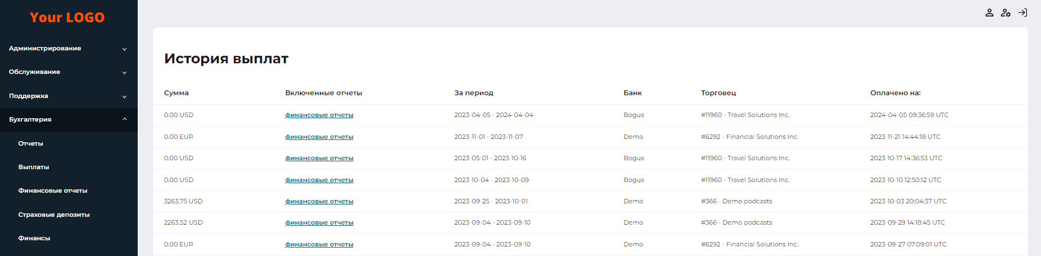Click the Сумма column header
The image size is (1041, 256).
coord(176,93)
